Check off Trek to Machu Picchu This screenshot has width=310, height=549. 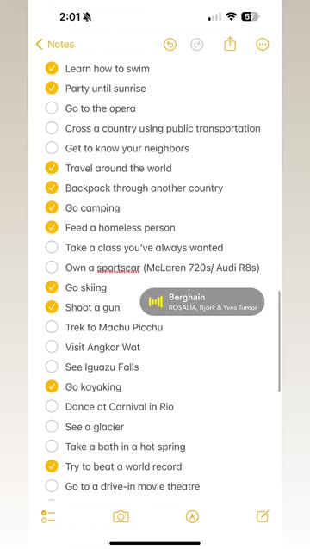click(x=52, y=327)
